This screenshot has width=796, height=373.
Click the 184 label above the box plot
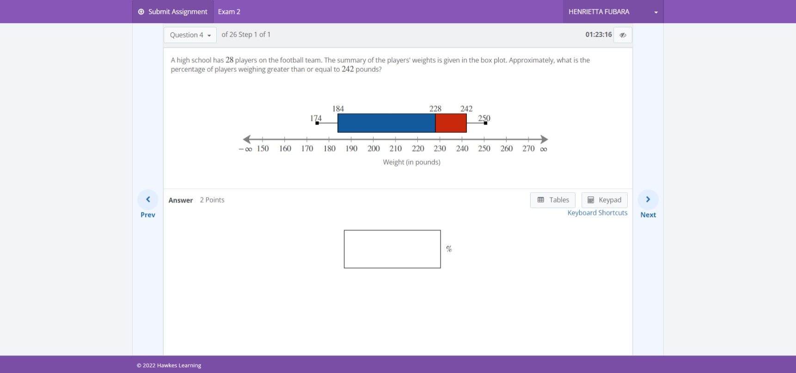coord(338,108)
